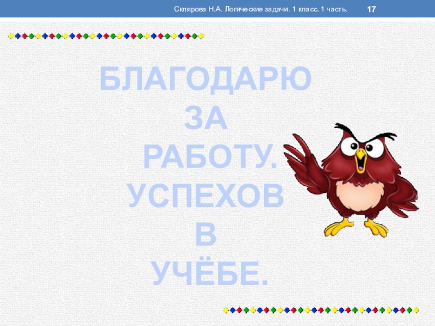This screenshot has height=326, width=435.
Task: Click the empty left part of the blue header bar
Action: coord(82,9)
